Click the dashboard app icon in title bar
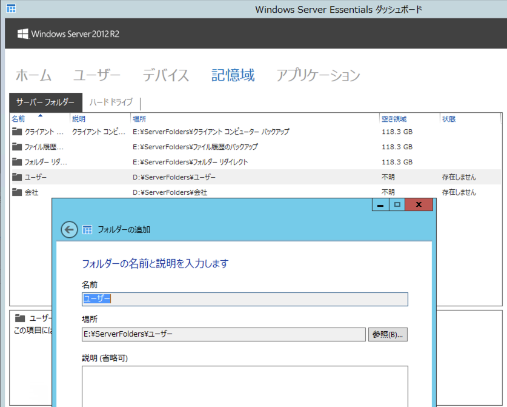507x407 pixels. (11, 8)
